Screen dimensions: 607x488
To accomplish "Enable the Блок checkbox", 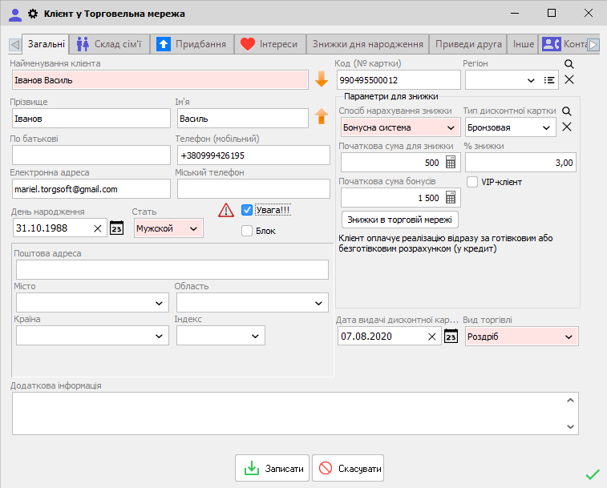I will (247, 231).
